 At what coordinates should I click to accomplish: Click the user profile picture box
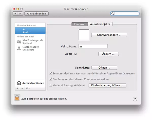pos(84,35)
